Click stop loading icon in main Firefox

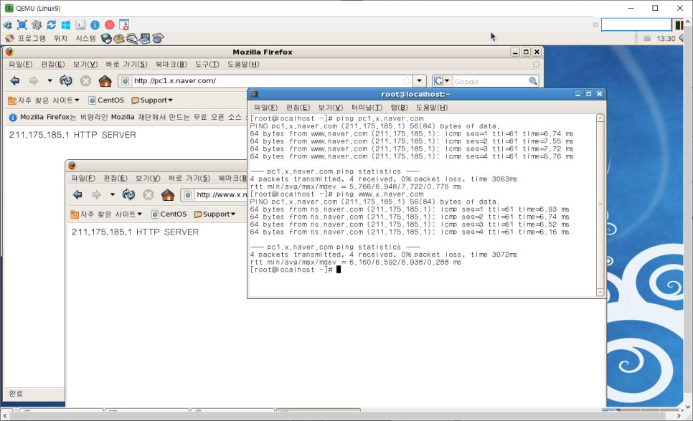point(86,81)
